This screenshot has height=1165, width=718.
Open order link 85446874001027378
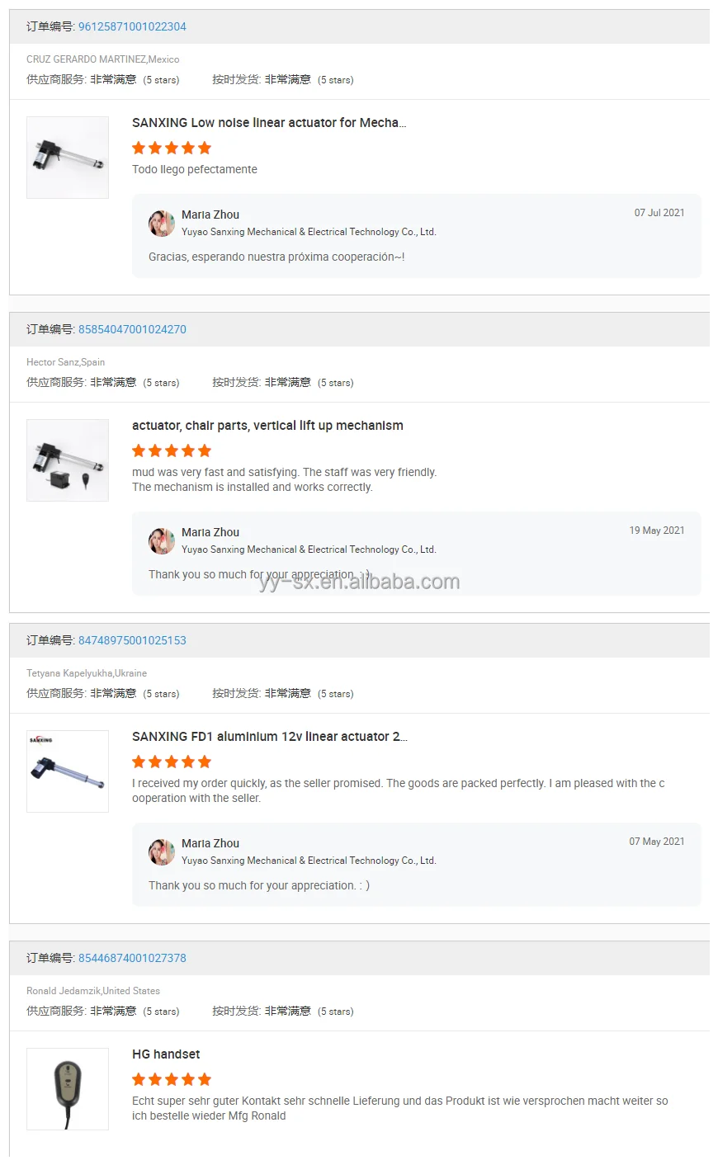click(x=132, y=958)
